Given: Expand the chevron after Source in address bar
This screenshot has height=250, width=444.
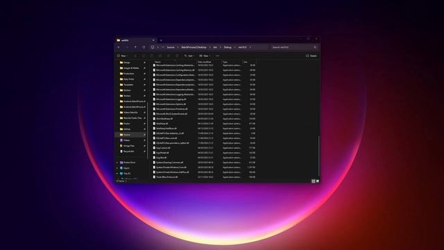Looking at the screenshot, I should point(178,47).
